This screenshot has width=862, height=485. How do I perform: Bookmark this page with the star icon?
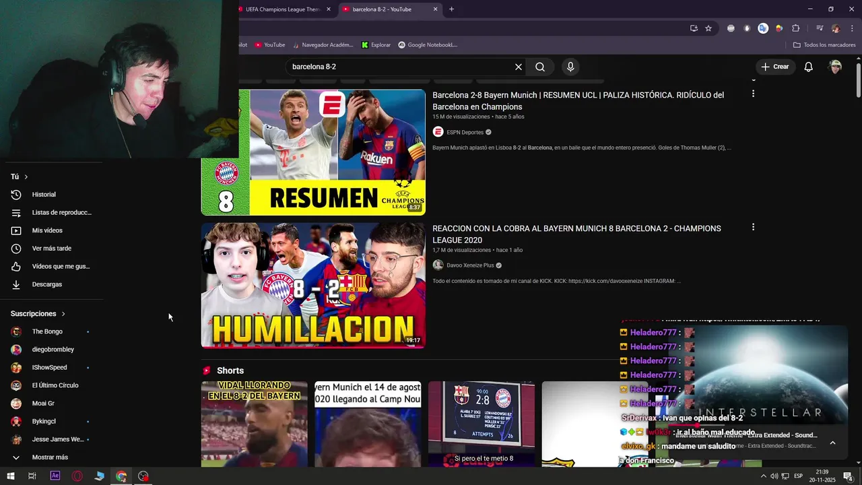point(708,28)
